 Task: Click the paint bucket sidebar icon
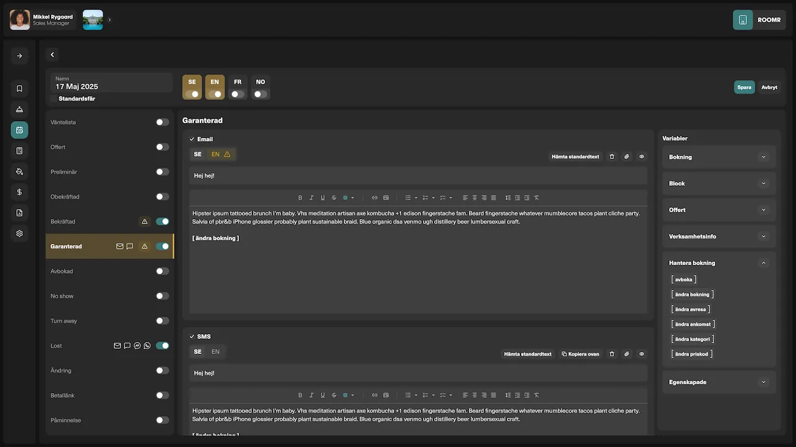pyautogui.click(x=19, y=171)
